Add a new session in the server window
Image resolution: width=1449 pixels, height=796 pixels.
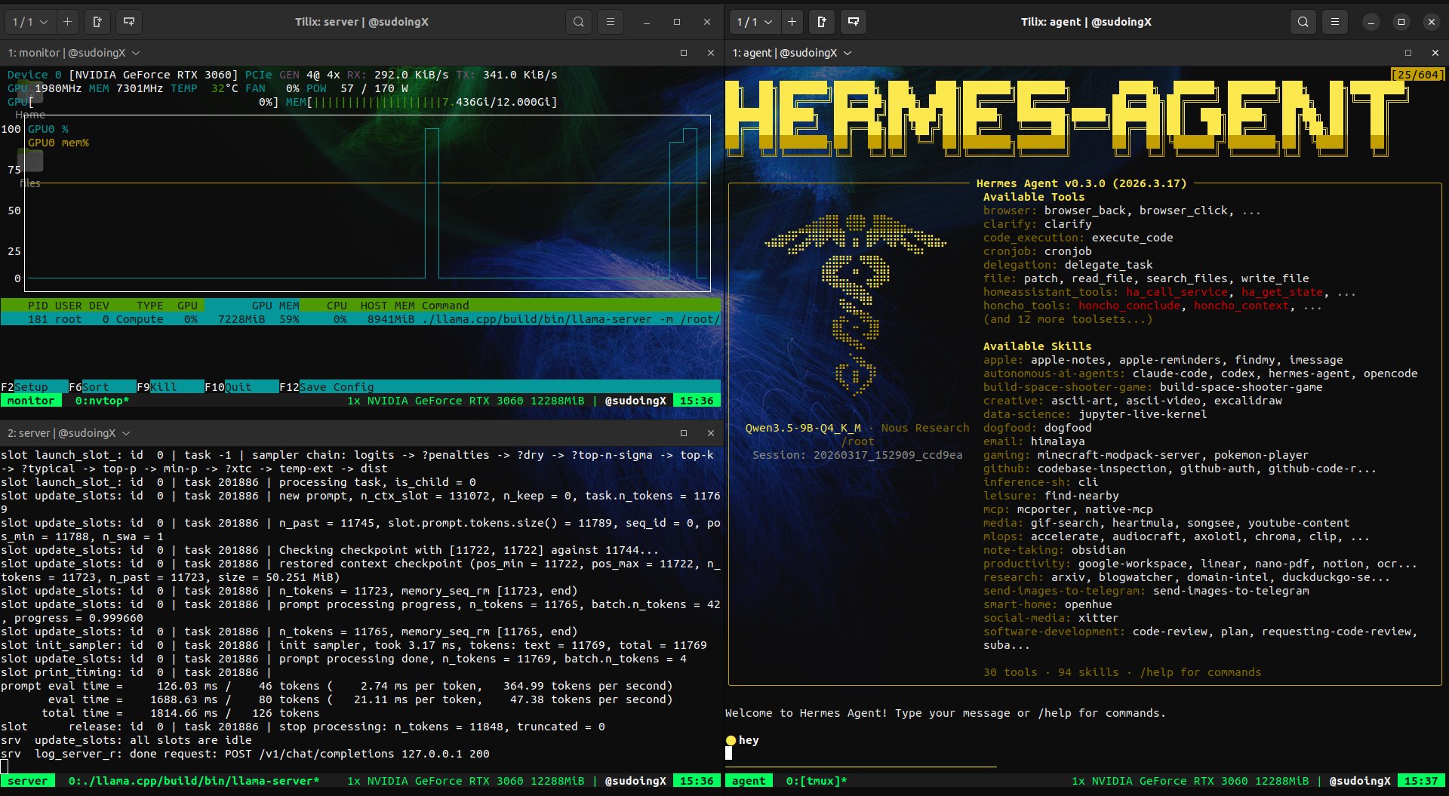coord(67,22)
